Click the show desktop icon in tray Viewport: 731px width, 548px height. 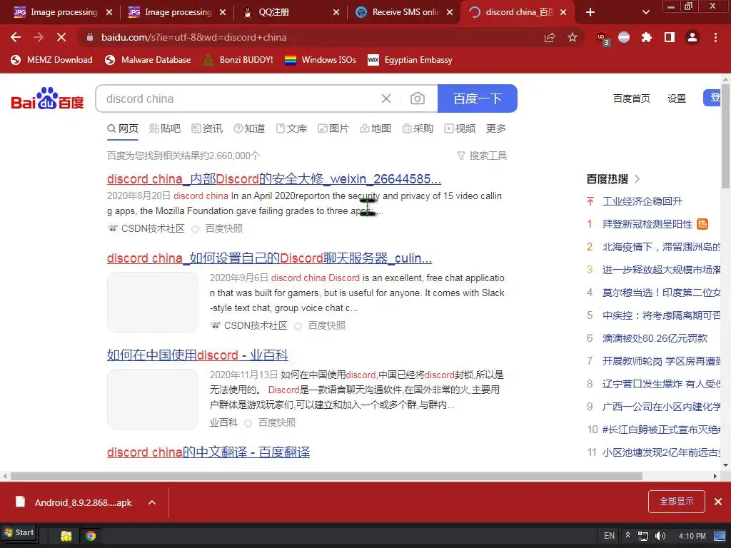[x=720, y=536]
